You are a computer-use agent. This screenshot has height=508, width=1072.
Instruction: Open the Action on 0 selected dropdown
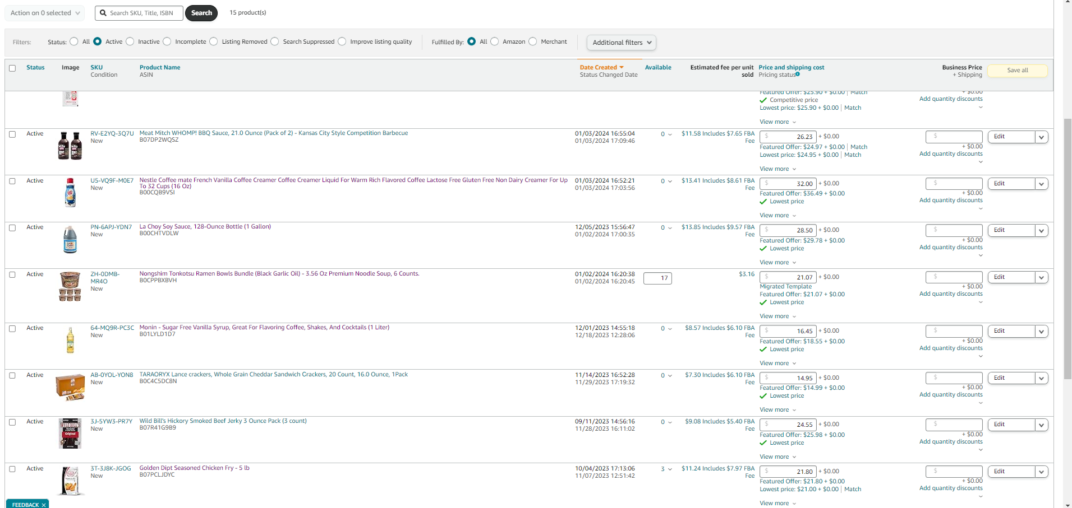[45, 13]
